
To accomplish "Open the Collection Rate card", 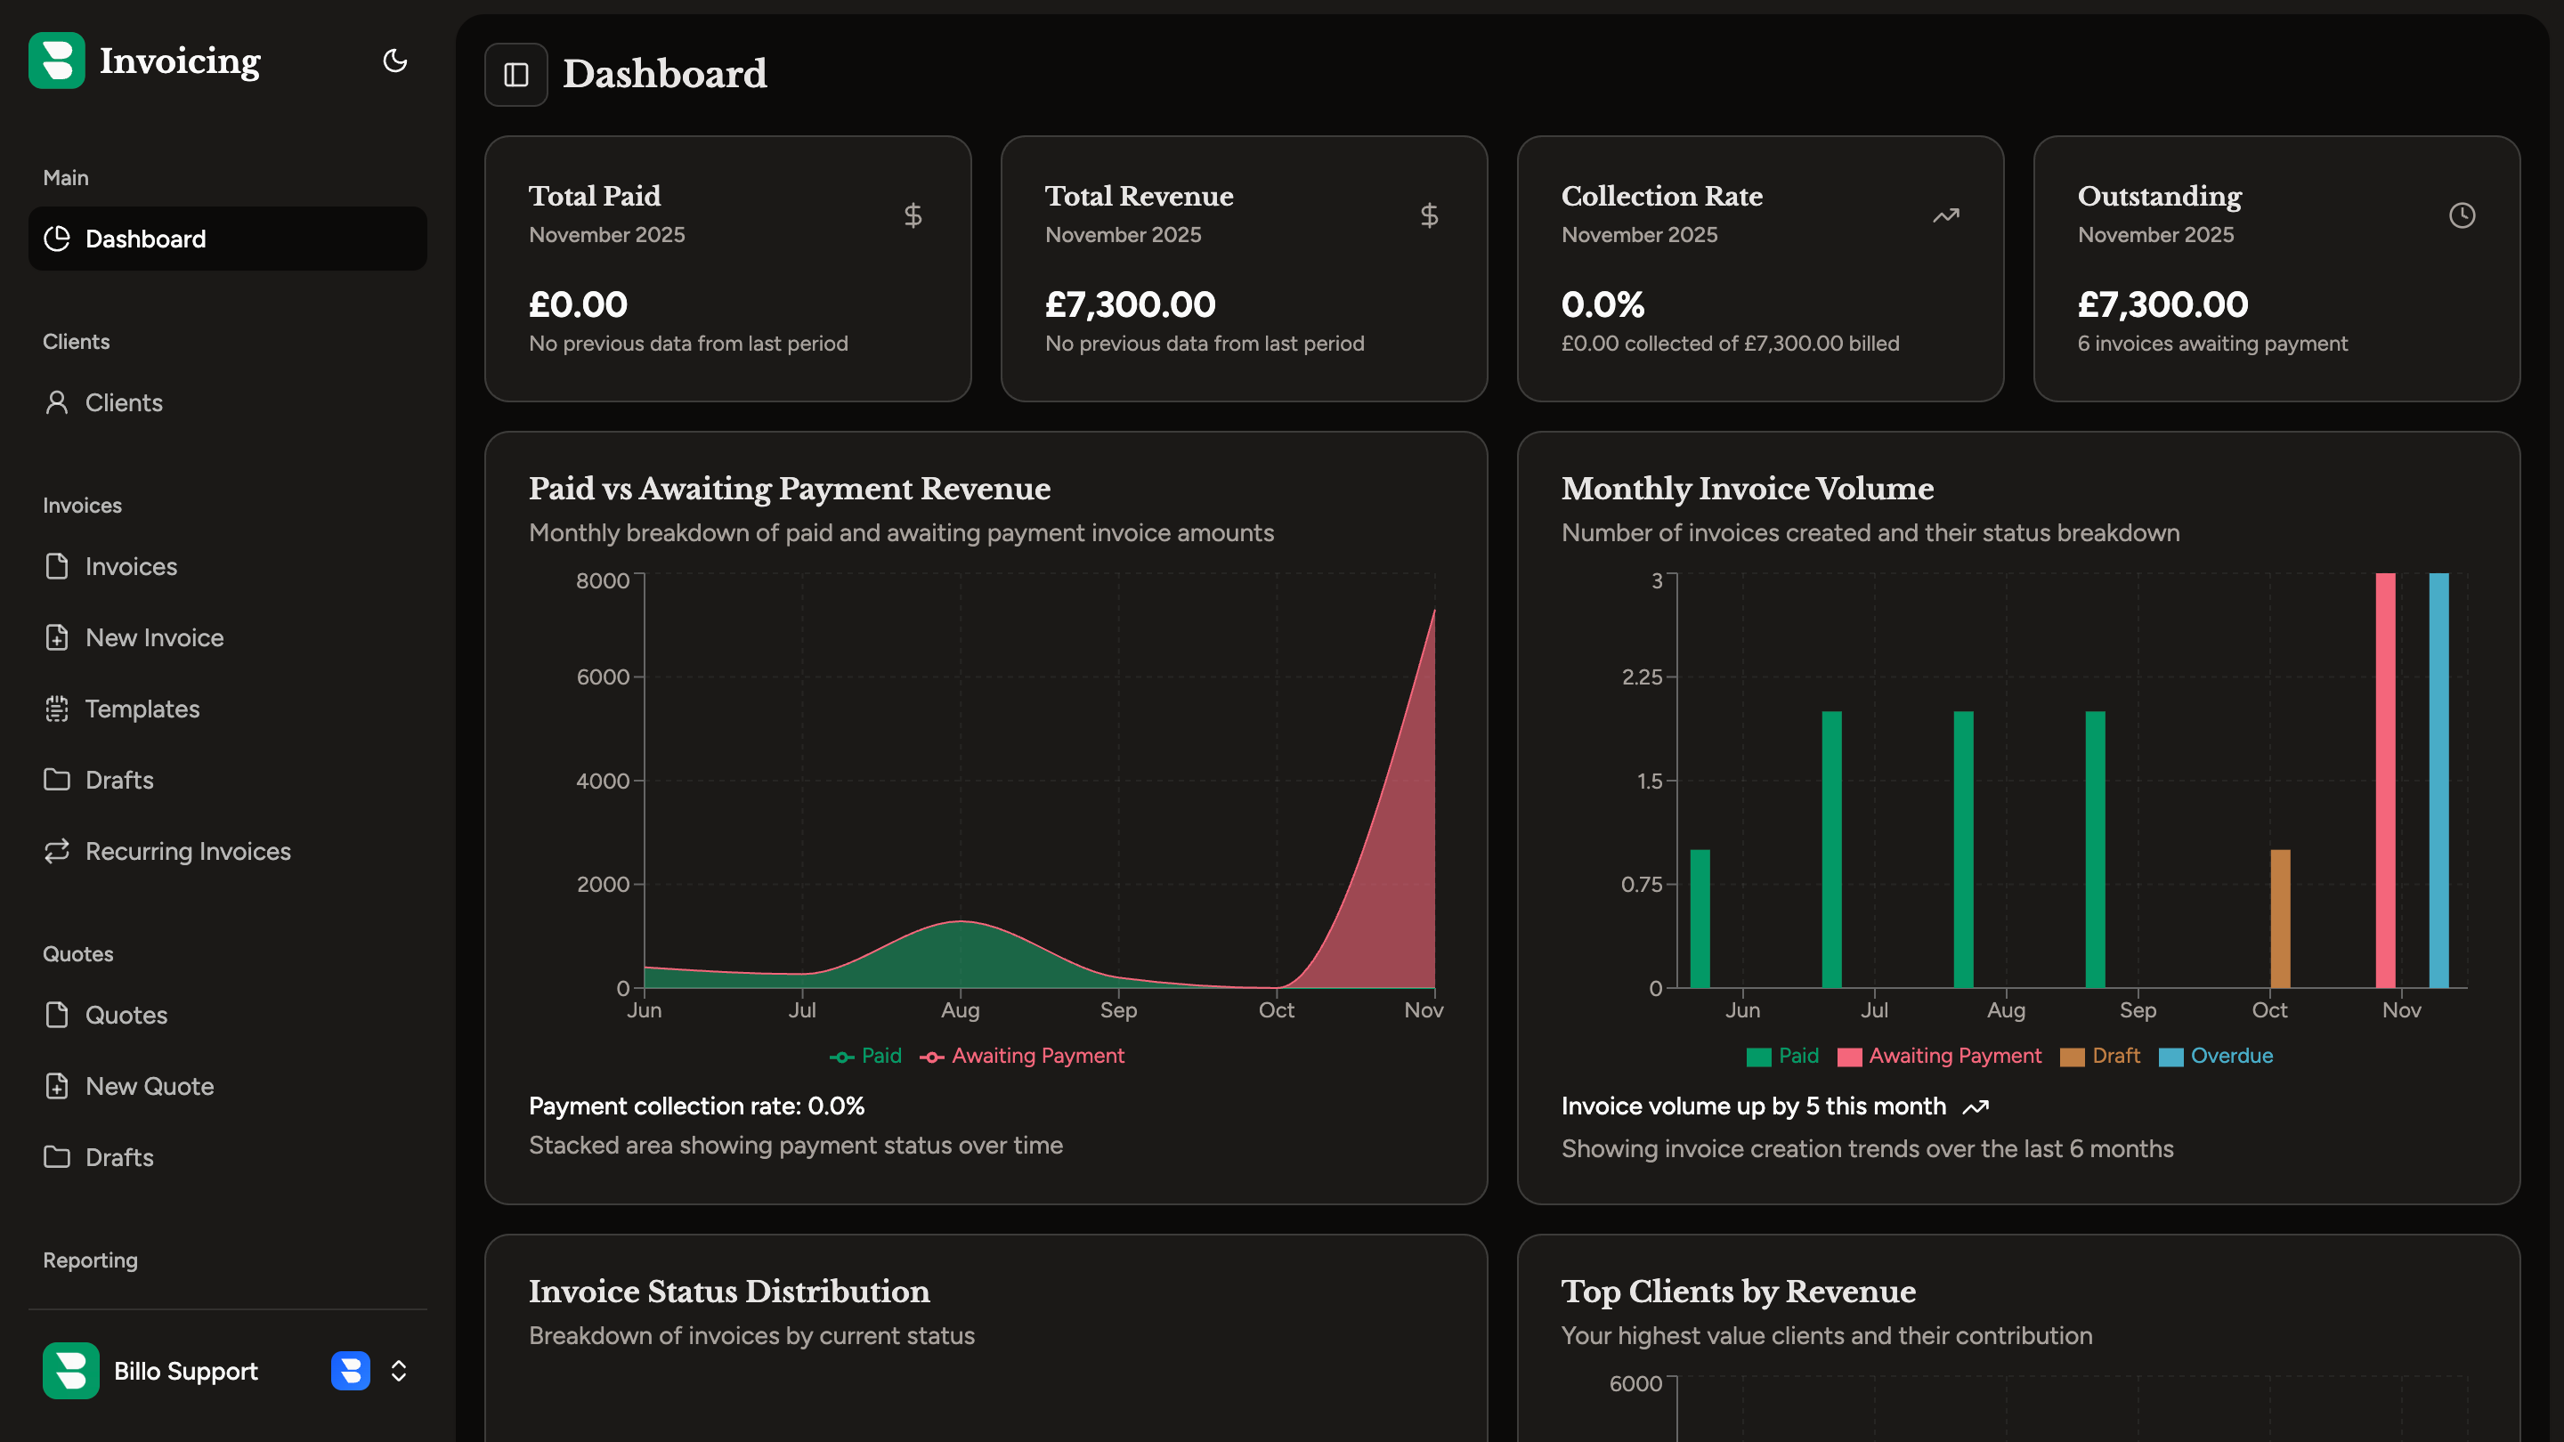I will [1760, 269].
